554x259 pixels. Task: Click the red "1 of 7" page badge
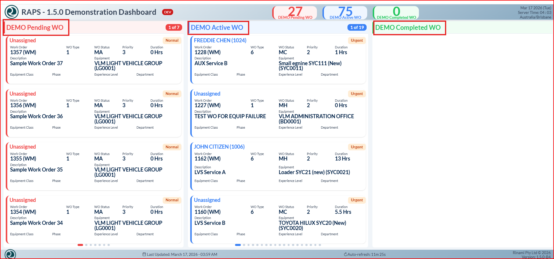coord(174,28)
